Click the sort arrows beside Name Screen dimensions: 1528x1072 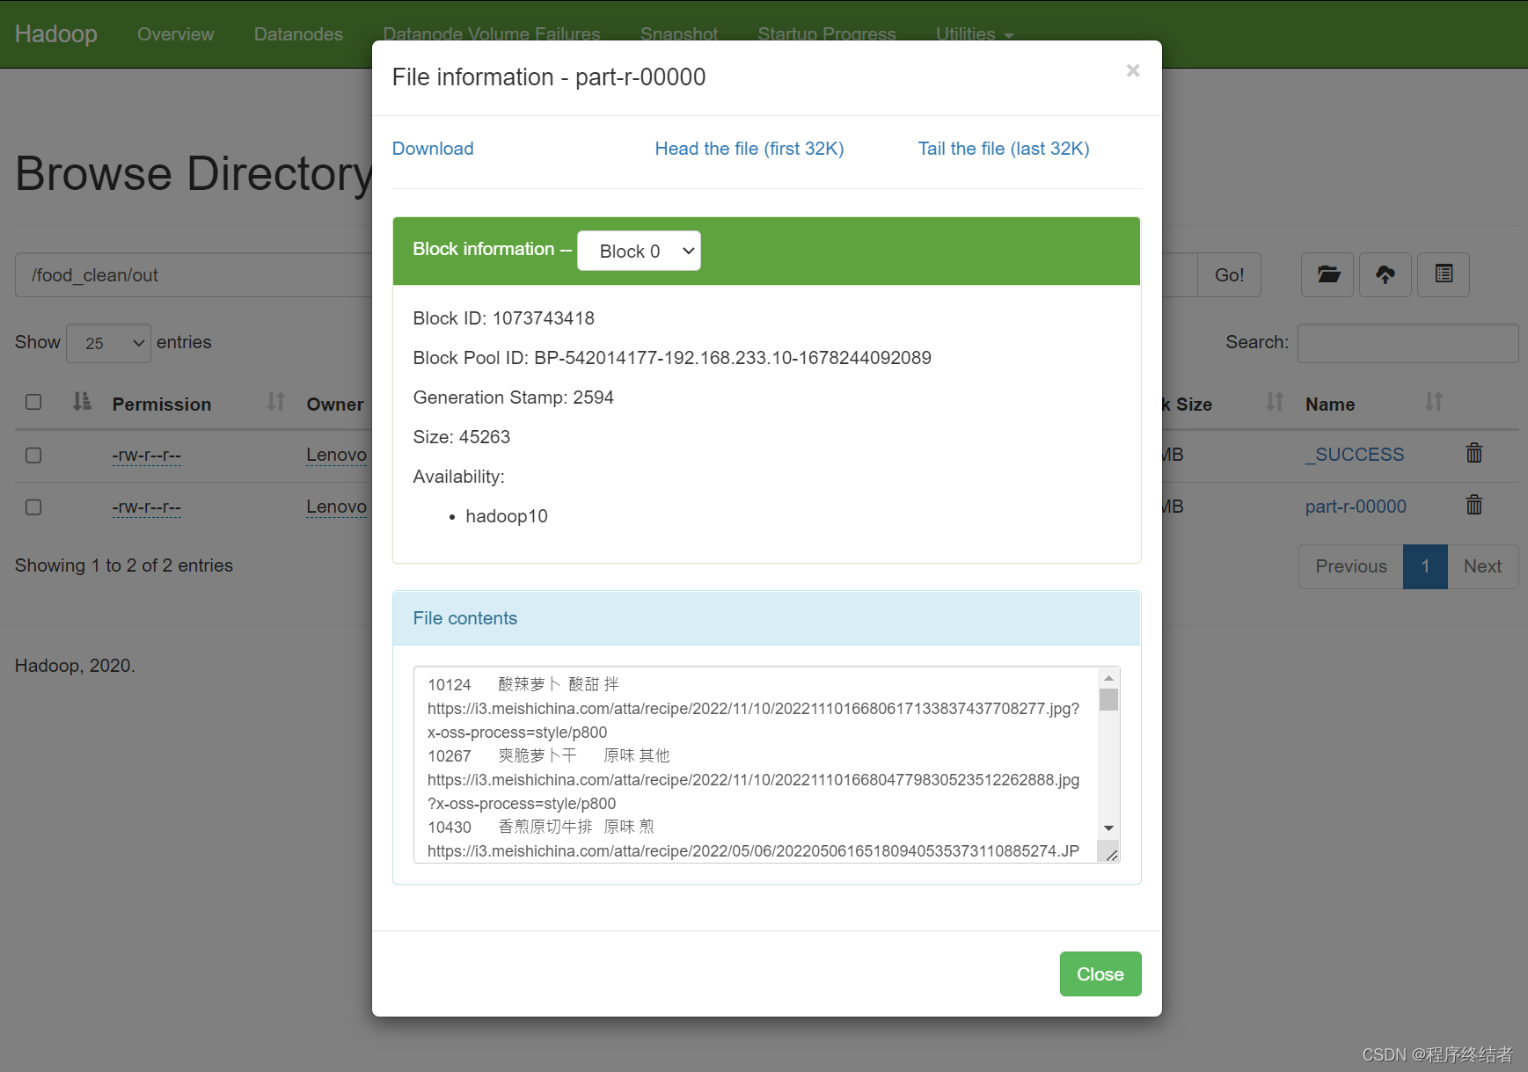point(1434,402)
